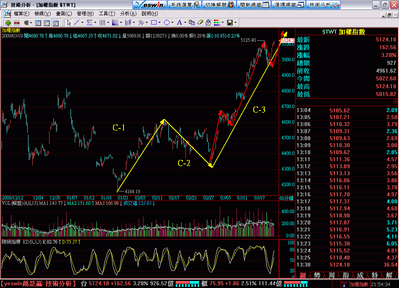The height and width of the screenshot is (288, 399).
Task: Select the parallel channel lines tool
Action: [x=128, y=23]
